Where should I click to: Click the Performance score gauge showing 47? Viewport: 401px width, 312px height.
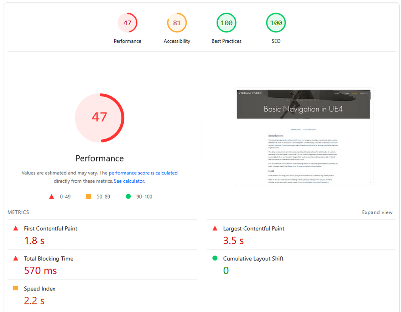pos(128,23)
